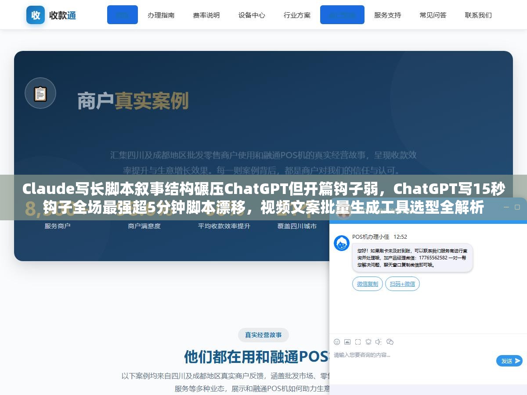Open 办理指南 in navigation bar
Viewport: 527px width, 395px height.
pyautogui.click(x=161, y=15)
